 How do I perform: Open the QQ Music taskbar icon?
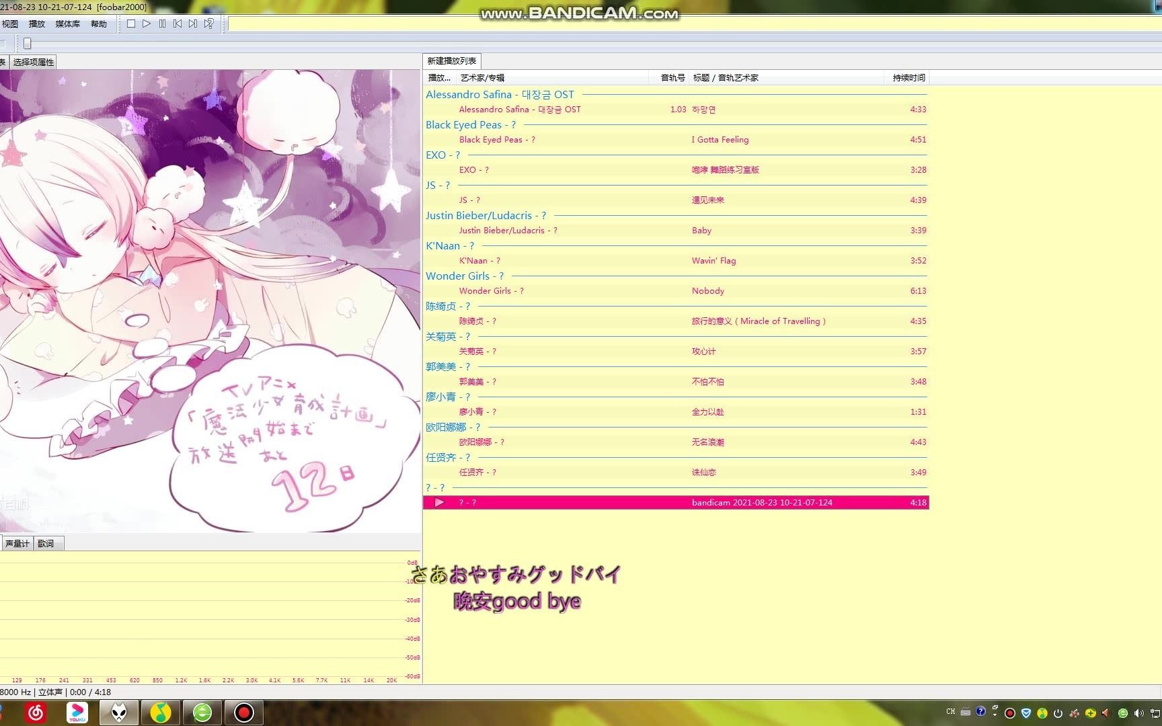160,713
